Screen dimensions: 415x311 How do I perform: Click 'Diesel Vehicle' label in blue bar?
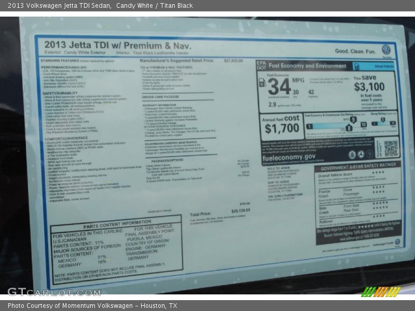click(384, 66)
